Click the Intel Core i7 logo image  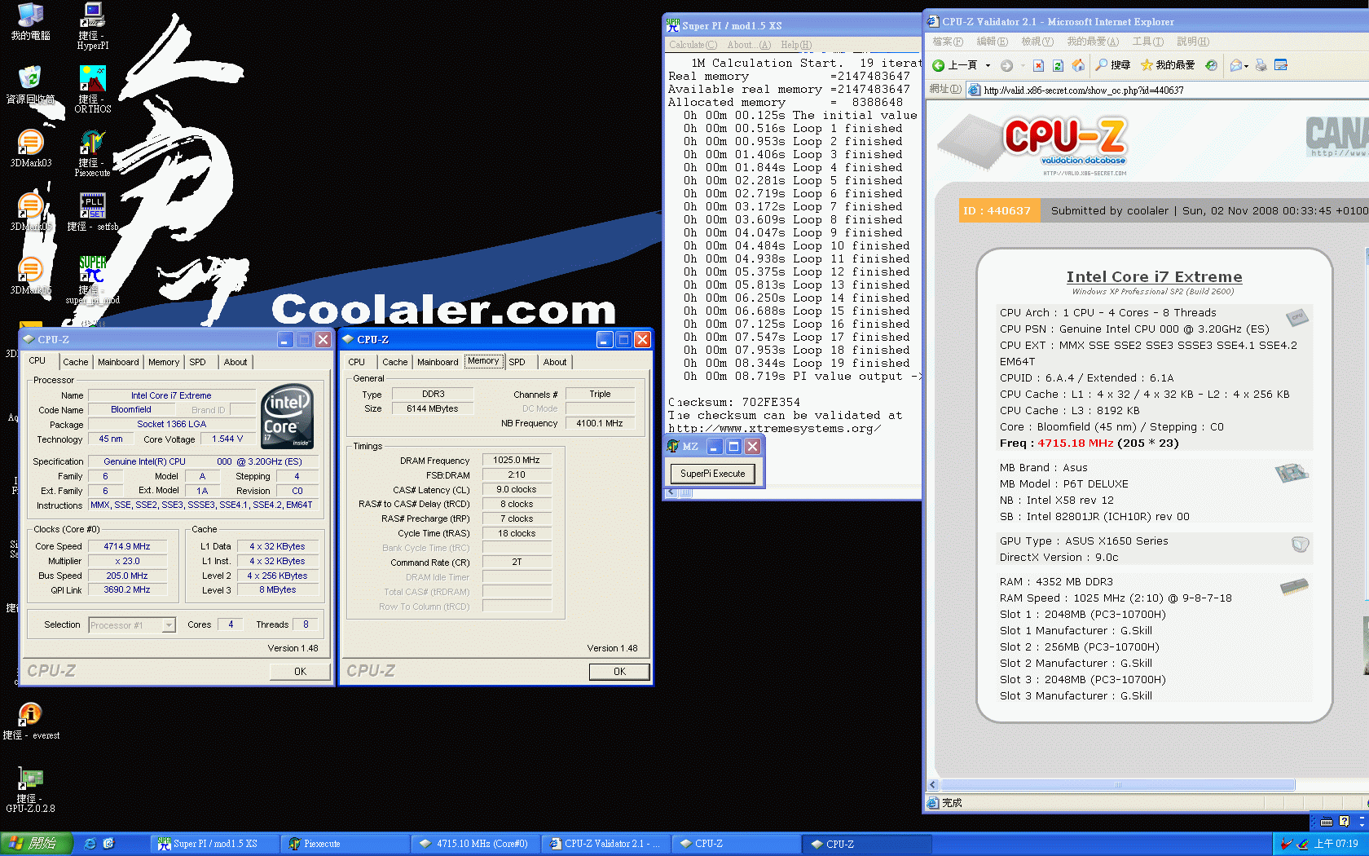(x=287, y=416)
